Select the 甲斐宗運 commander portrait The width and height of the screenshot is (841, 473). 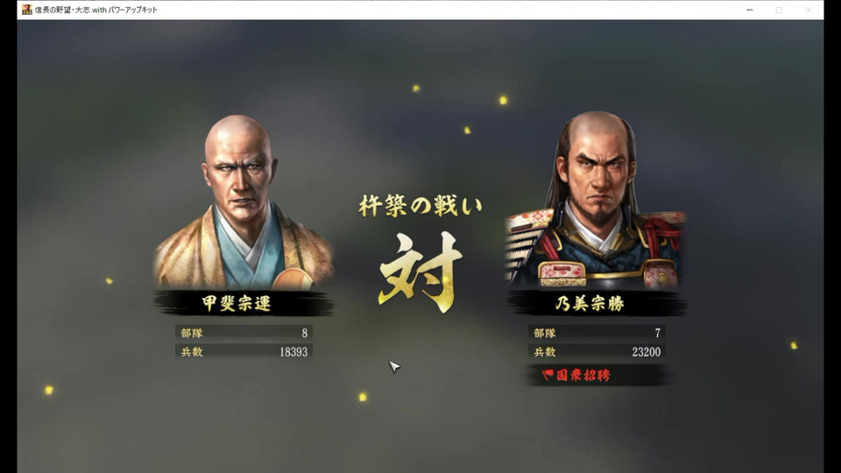click(243, 202)
